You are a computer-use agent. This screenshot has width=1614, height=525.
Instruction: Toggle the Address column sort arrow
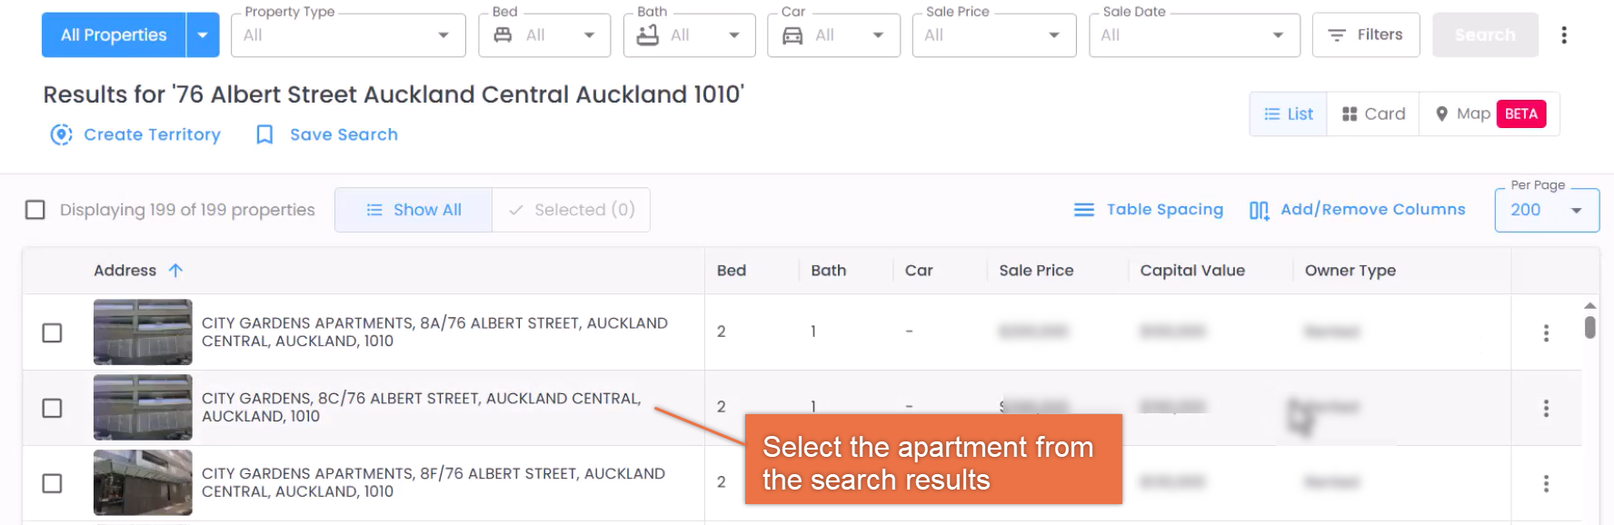pos(176,270)
